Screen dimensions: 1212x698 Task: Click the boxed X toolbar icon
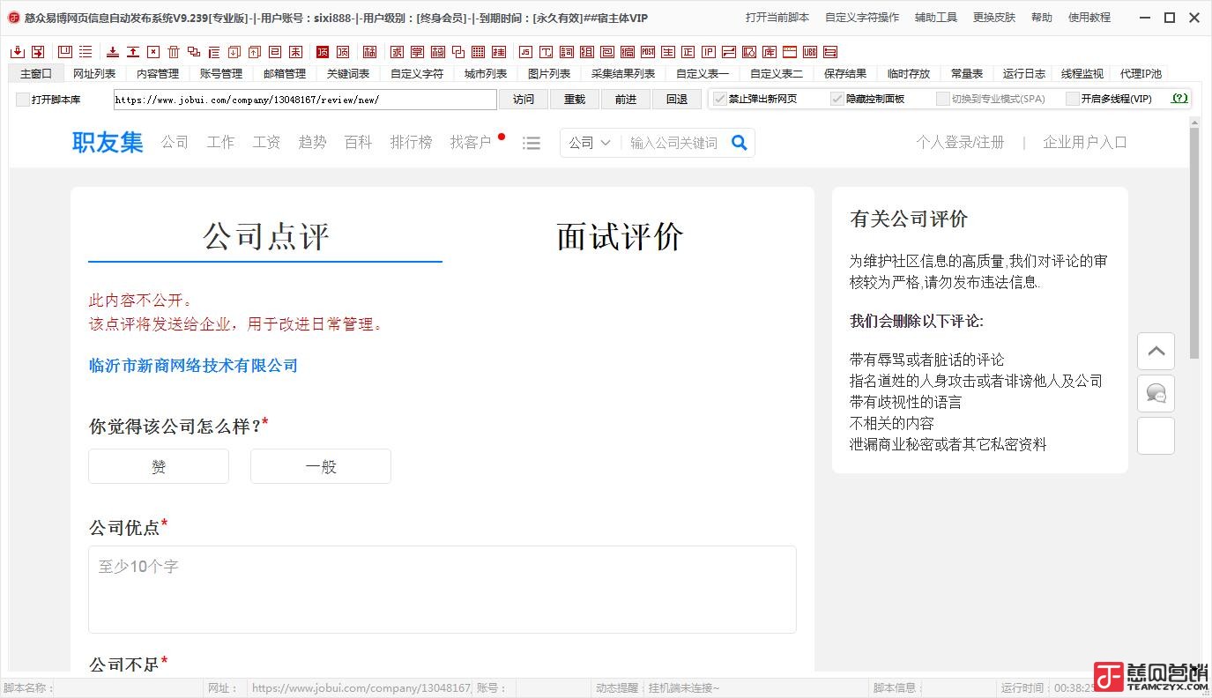[153, 52]
